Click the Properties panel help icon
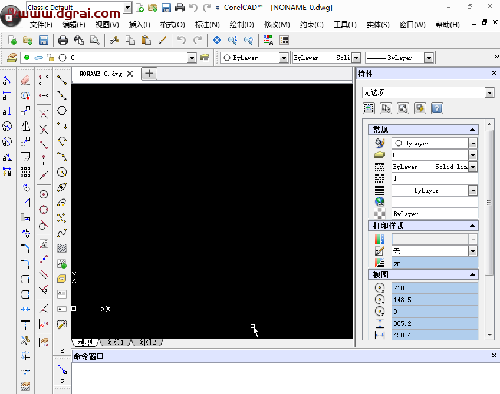500x394 pixels. (437, 108)
